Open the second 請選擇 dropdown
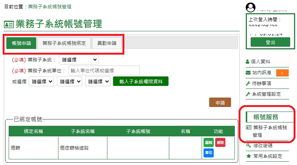This screenshot has width=297, height=165. [69, 81]
